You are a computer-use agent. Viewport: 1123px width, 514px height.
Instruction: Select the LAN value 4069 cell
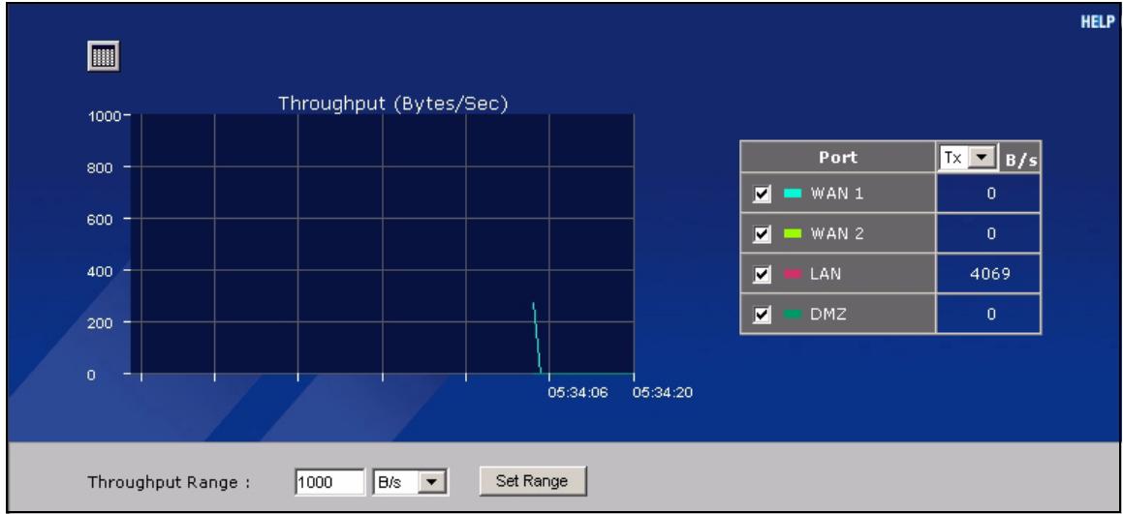click(989, 274)
